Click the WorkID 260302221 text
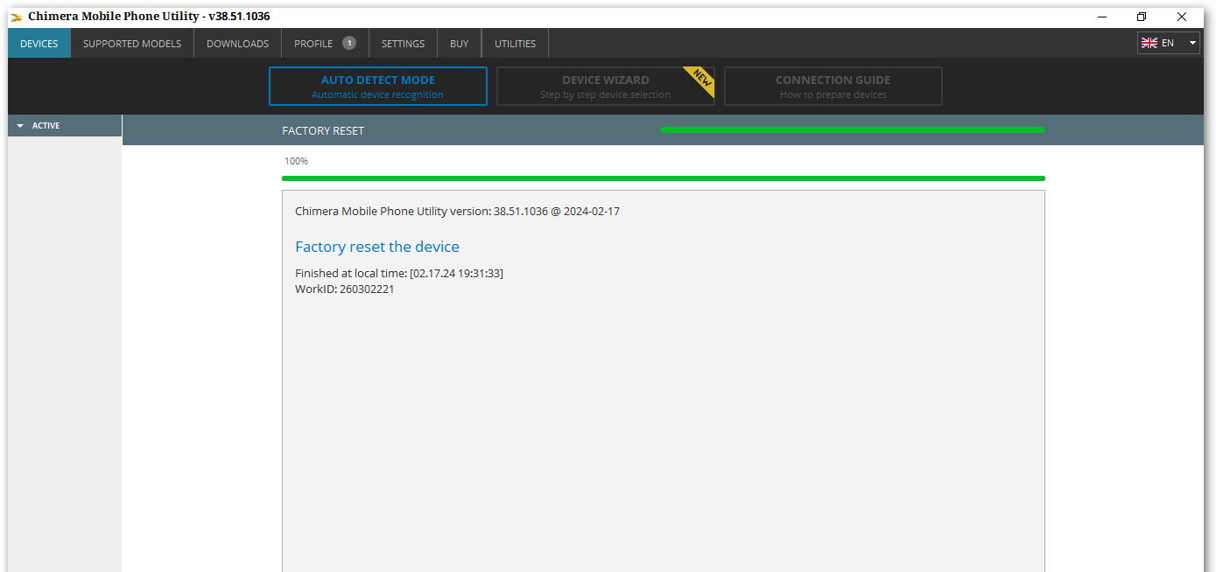Viewport: 1216px width, 572px height. click(345, 289)
